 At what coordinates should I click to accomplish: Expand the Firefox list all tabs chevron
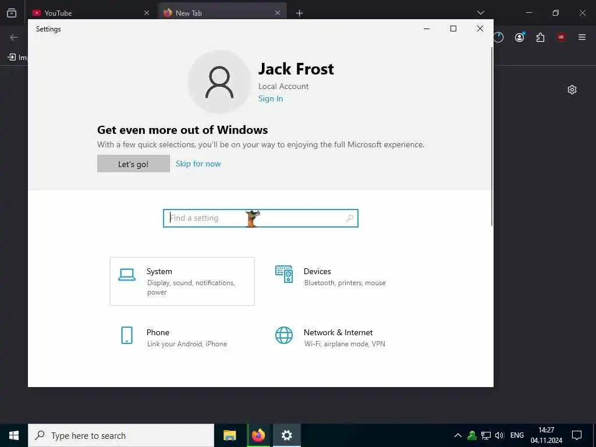tap(480, 13)
